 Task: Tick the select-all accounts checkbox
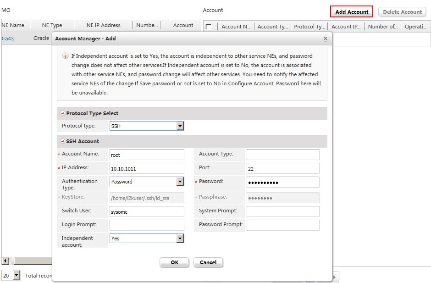point(209,27)
